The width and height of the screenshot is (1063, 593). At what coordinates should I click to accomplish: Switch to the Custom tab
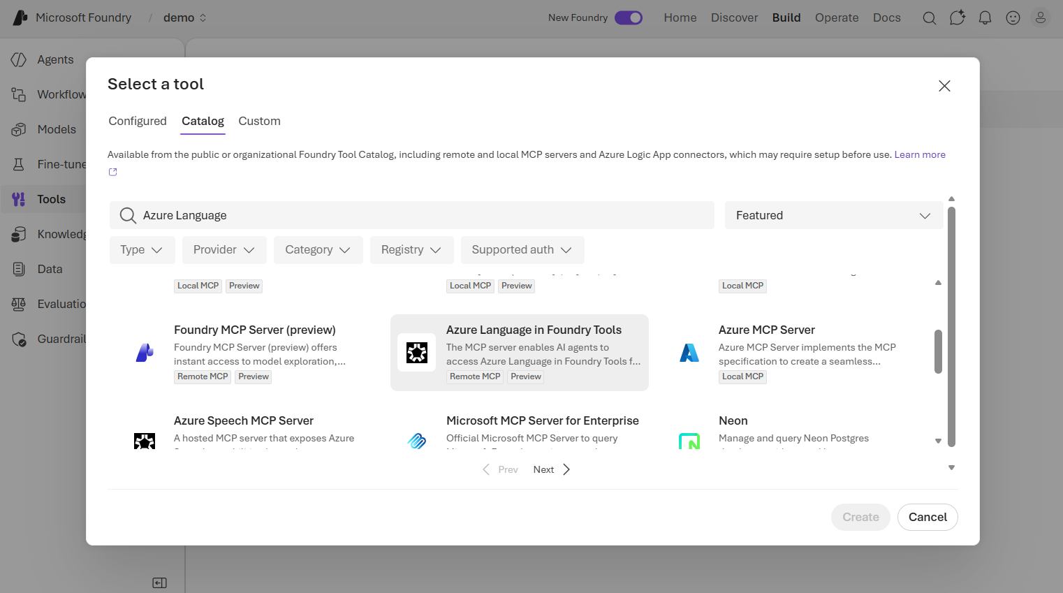click(x=259, y=121)
